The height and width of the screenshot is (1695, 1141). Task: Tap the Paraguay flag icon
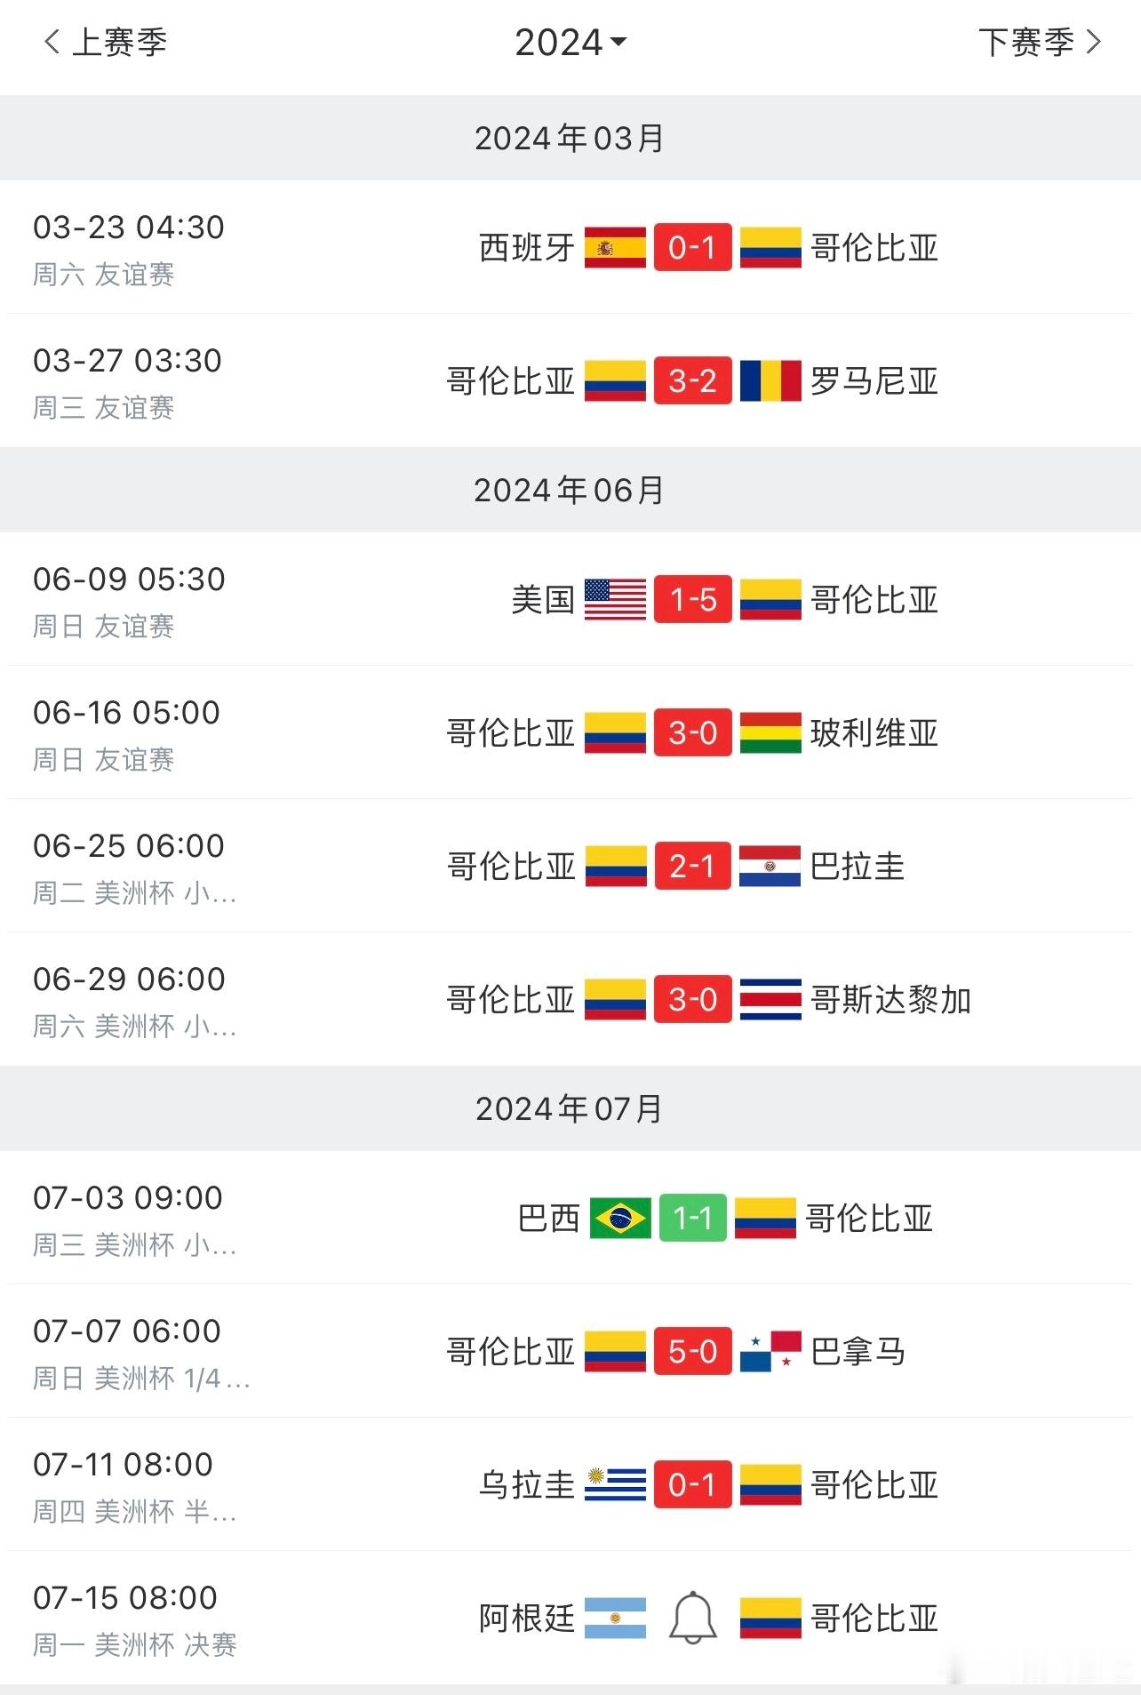click(x=770, y=866)
